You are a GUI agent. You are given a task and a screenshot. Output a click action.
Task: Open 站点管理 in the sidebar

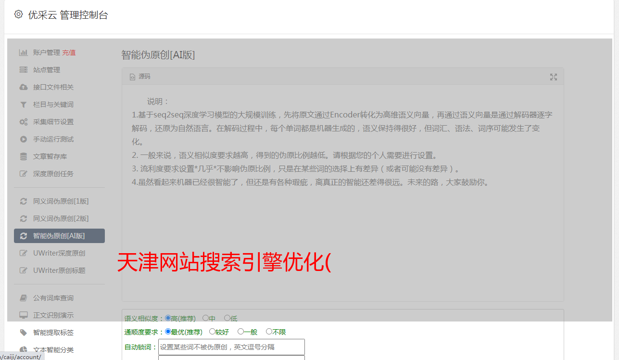[47, 70]
